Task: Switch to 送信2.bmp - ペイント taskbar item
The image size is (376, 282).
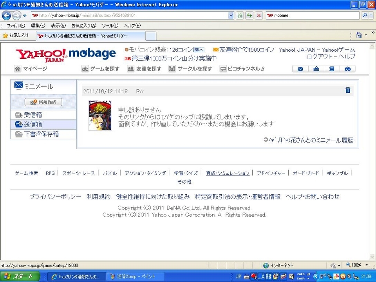Action: click(135, 277)
